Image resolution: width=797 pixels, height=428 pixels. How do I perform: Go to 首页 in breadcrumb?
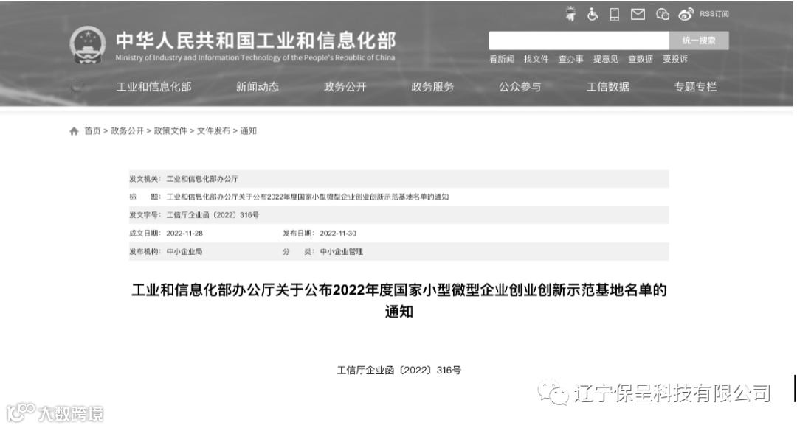click(92, 131)
